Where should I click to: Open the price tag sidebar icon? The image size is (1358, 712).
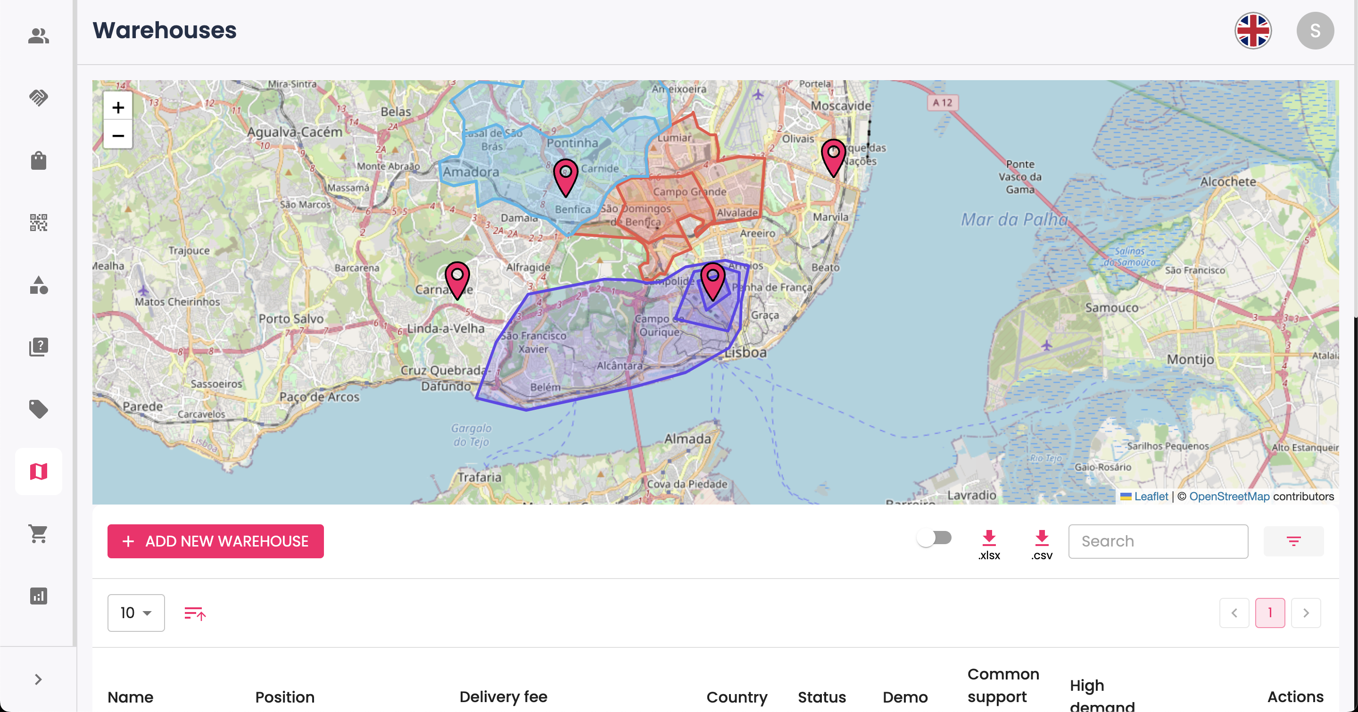click(x=39, y=409)
